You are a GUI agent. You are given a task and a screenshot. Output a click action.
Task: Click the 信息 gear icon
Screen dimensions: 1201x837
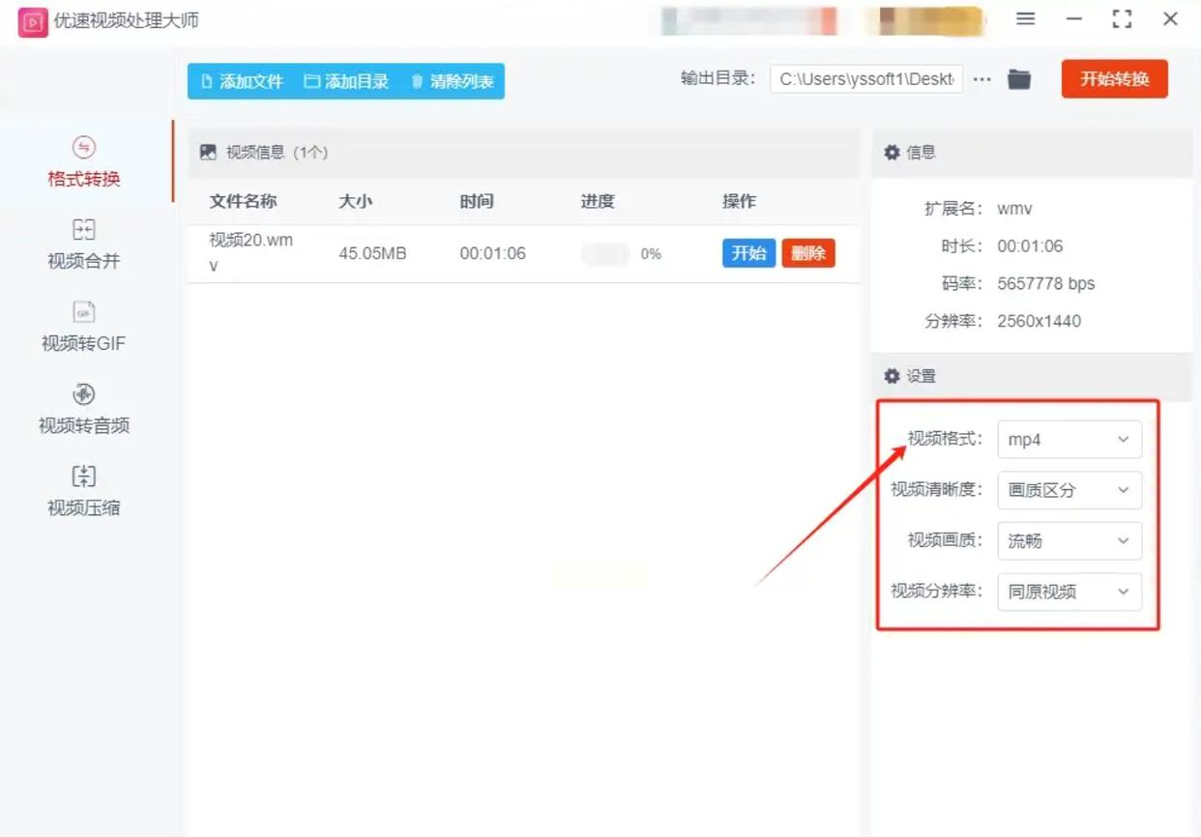[892, 152]
